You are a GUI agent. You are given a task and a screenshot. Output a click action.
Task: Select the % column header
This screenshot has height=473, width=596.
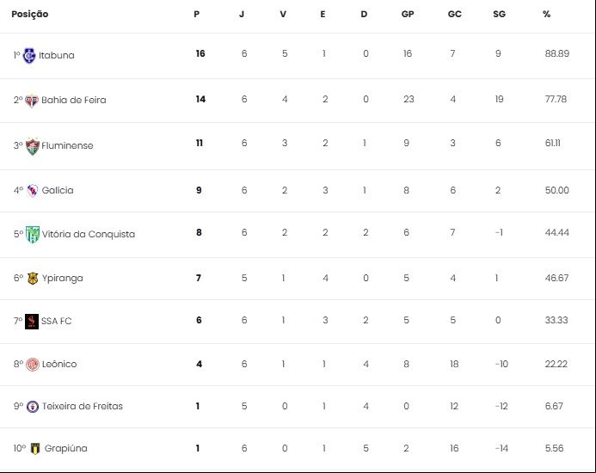point(547,14)
